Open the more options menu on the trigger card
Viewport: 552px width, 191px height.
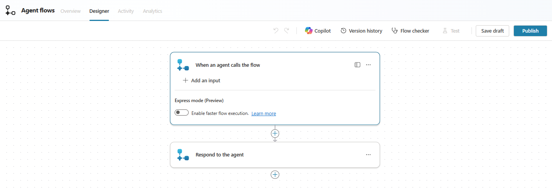click(368, 65)
